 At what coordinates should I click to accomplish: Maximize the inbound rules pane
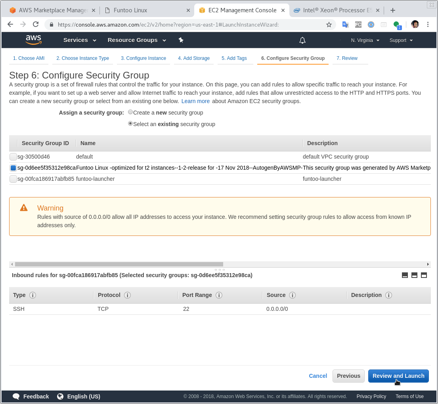point(424,275)
